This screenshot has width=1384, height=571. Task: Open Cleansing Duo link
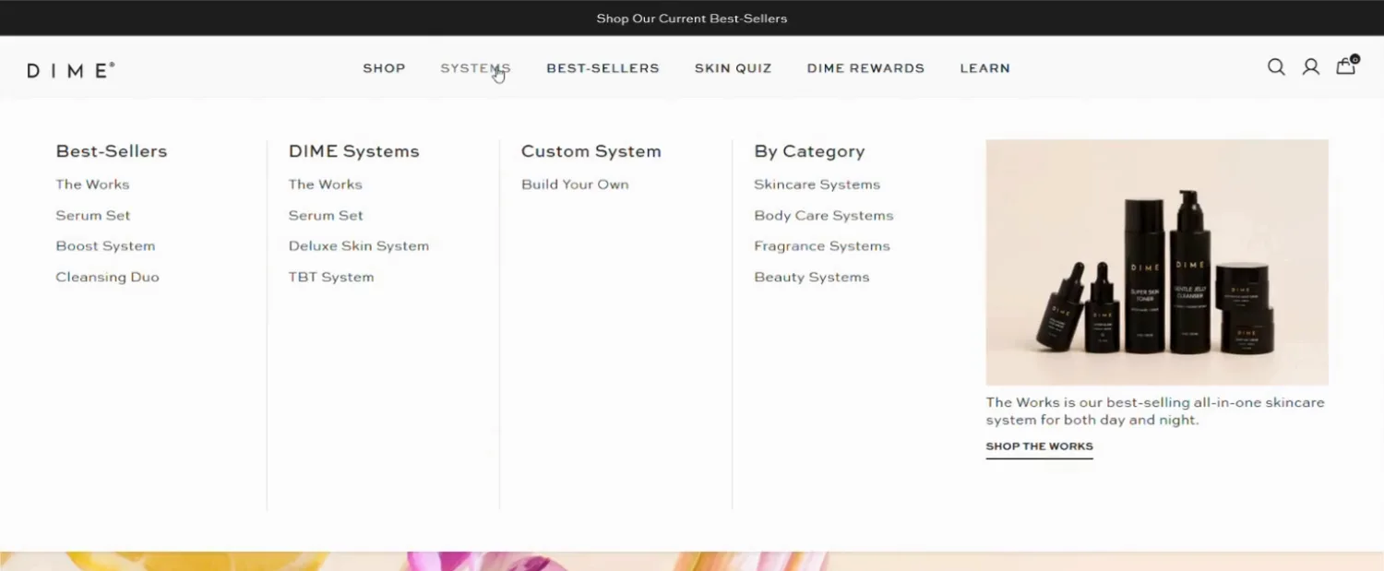point(107,277)
